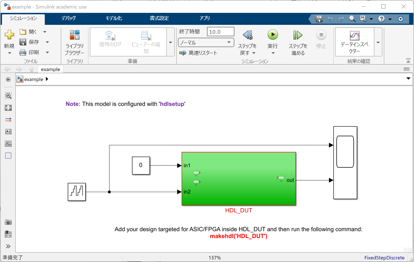Screen dimensions: 414x262
Task: Save the model from the quick access toolbar
Action: [319, 19]
